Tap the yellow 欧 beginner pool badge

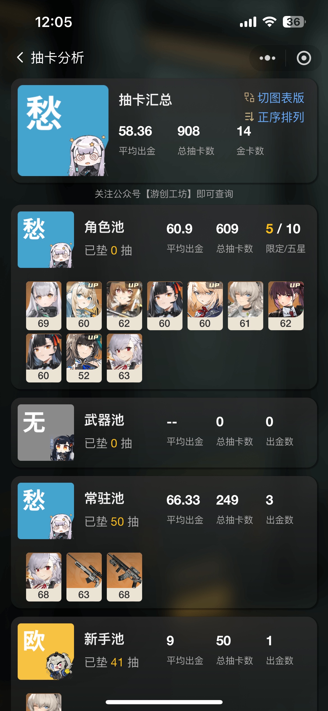pyautogui.click(x=46, y=651)
